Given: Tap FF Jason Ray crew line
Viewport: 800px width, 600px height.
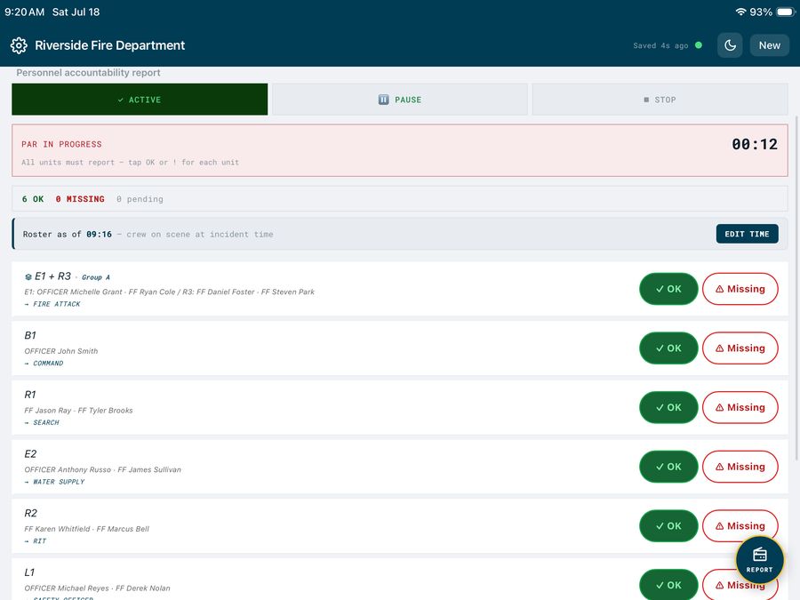Looking at the screenshot, I should [x=78, y=410].
